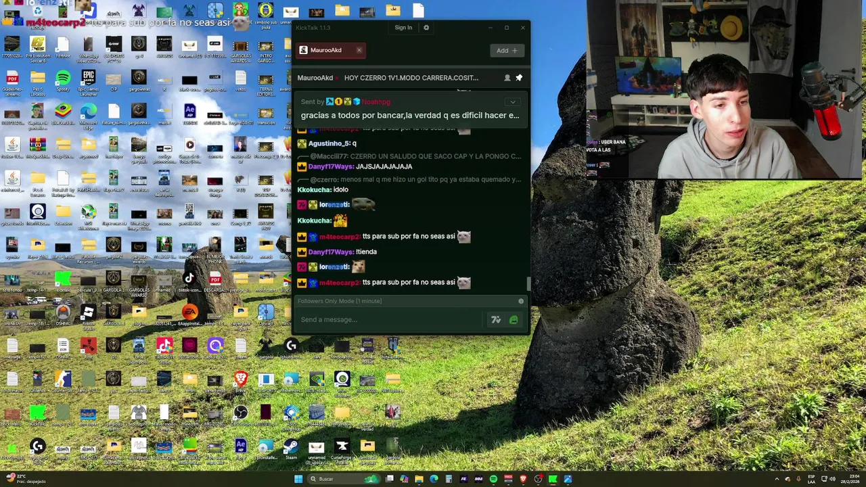Image resolution: width=866 pixels, height=487 pixels.
Task: Open CurseForge installer desktop icon
Action: [x=342, y=448]
